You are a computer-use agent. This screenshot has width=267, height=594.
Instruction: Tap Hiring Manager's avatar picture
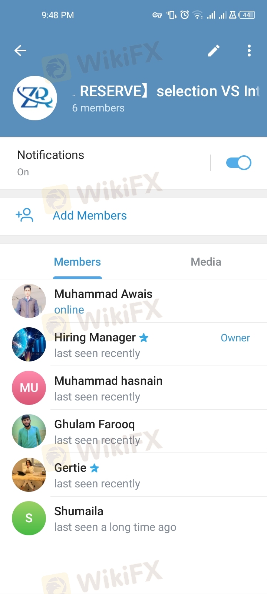pyautogui.click(x=29, y=344)
